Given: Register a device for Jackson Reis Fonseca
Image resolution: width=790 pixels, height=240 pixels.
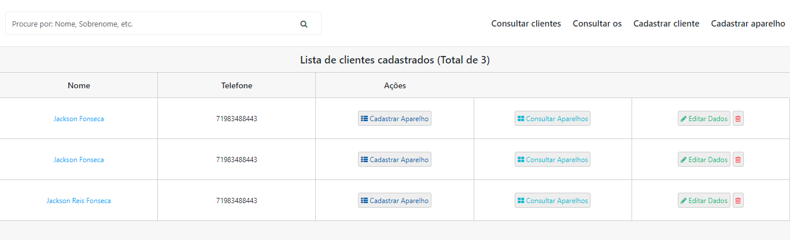Looking at the screenshot, I should [394, 201].
